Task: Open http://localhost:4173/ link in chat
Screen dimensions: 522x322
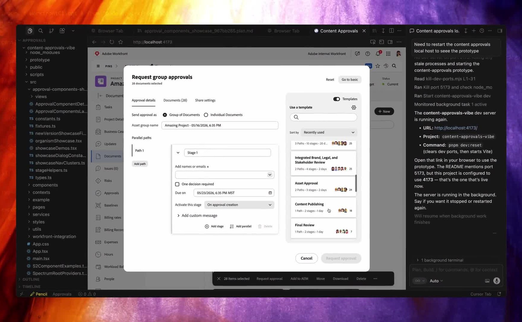Action: pos(456,128)
